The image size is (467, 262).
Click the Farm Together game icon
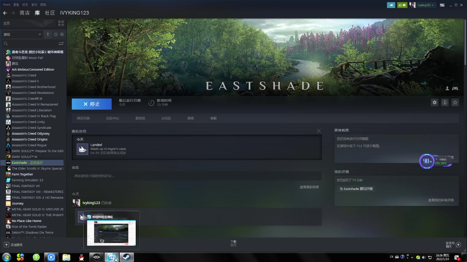pyautogui.click(x=8, y=174)
